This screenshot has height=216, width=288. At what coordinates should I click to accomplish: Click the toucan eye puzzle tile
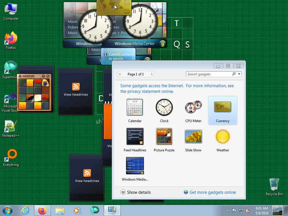(x=45, y=83)
